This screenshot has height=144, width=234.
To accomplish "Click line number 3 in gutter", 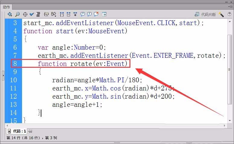I will coord(15,23).
